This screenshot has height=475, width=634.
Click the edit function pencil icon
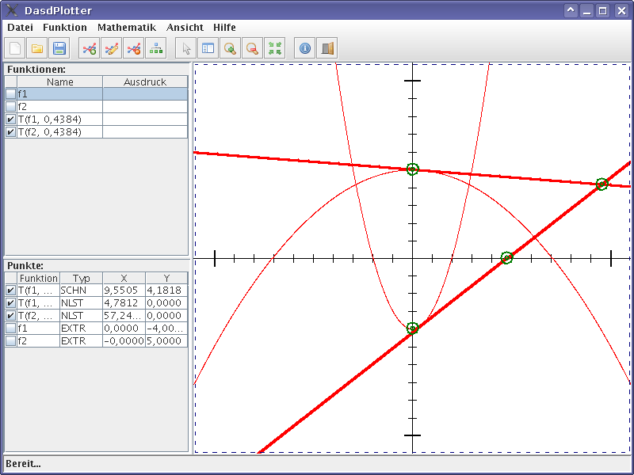(112, 49)
